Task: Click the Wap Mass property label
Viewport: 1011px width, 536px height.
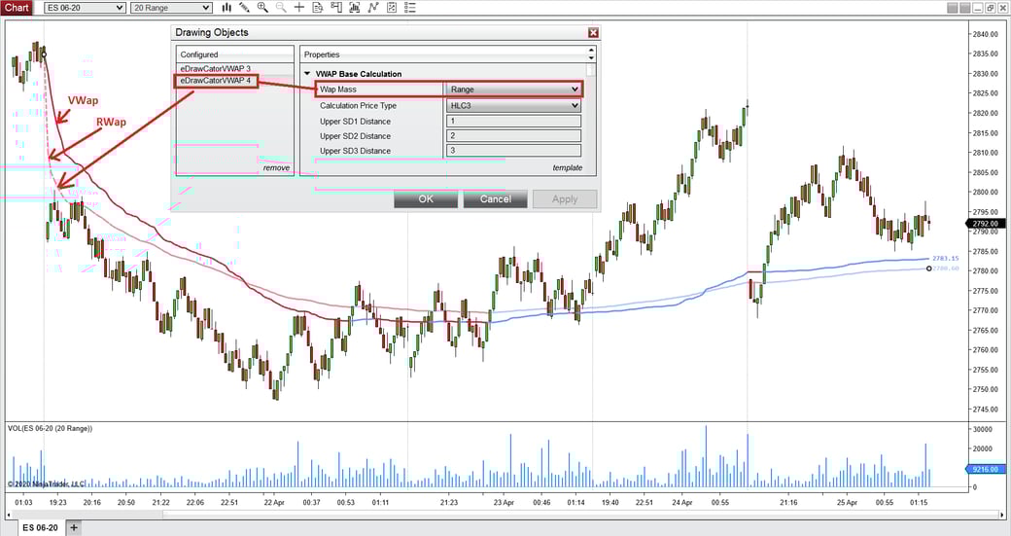Action: pyautogui.click(x=338, y=89)
